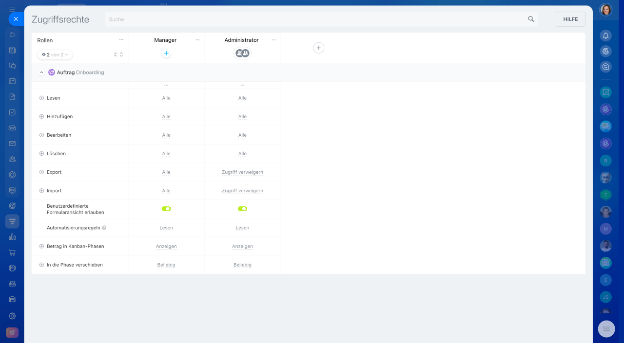Open the hexagon icon in left sidebar
Image resolution: width=624 pixels, height=343 pixels.
(12, 175)
